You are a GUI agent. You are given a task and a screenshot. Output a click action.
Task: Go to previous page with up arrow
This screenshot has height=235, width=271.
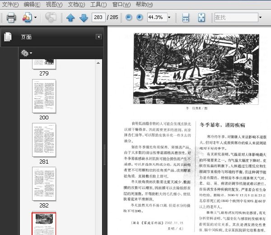coord(70,18)
